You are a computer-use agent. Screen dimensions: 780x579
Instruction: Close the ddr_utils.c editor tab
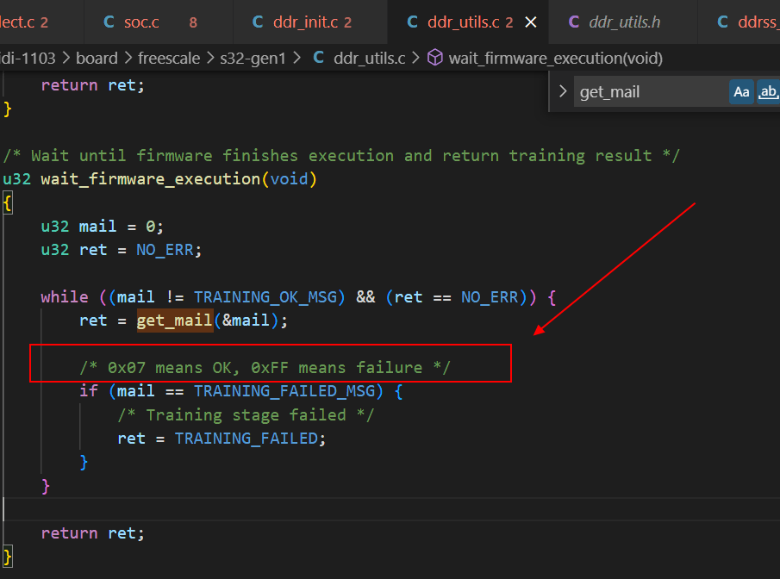(530, 23)
